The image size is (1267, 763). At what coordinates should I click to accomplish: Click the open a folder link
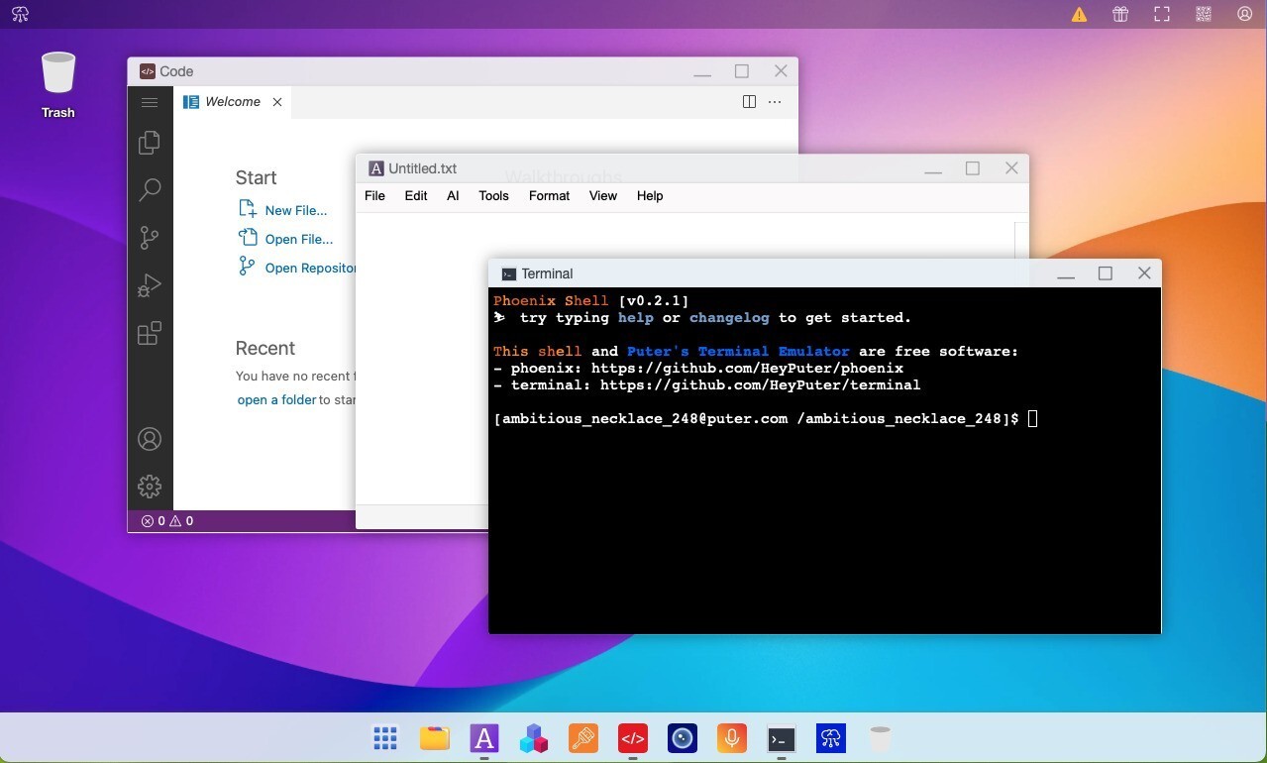pyautogui.click(x=276, y=399)
